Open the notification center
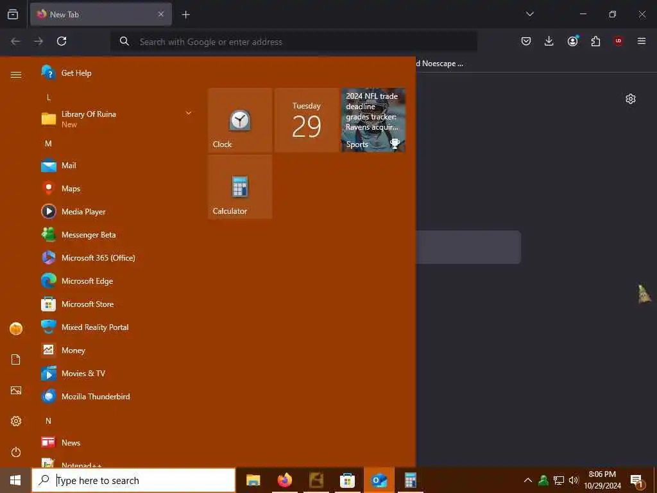The image size is (657, 493). click(637, 481)
